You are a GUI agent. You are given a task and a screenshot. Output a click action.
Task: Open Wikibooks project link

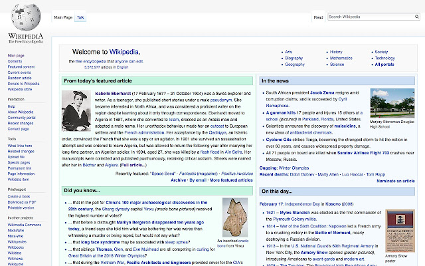[16, 247]
